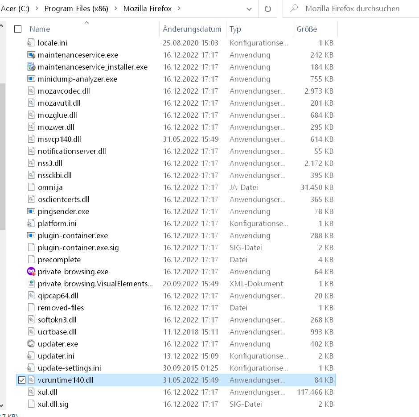Viewport: 419px width, 417px height.
Task: Click the updater.exe round arrow icon
Action: click(x=31, y=343)
